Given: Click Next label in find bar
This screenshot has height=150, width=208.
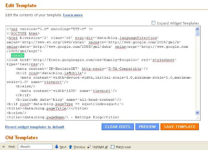Looking at the screenshot, I should pyautogui.click(x=63, y=147).
